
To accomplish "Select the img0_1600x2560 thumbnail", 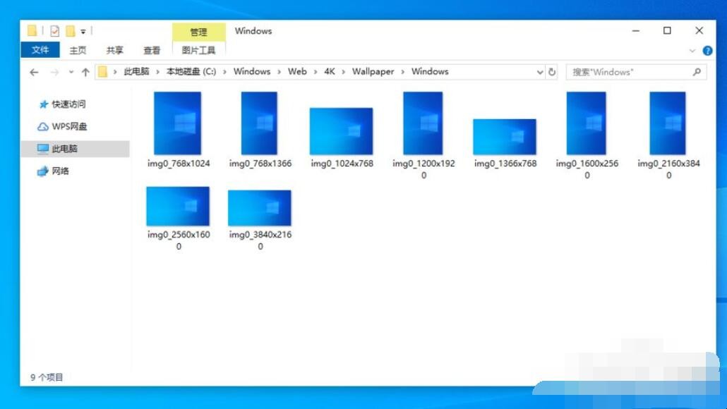I will click(x=586, y=123).
